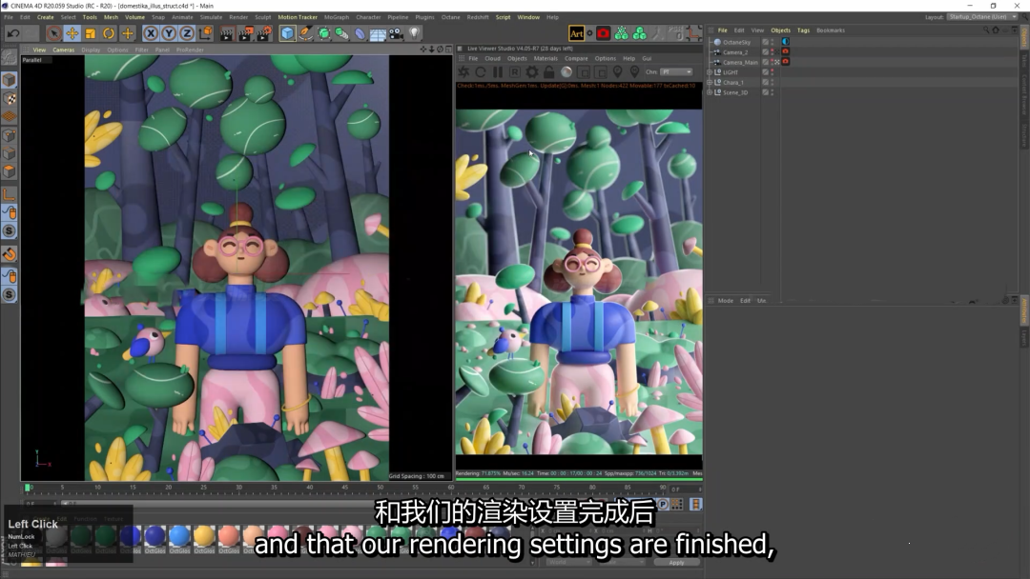Open the Live Viewer Materials menu
Screen dimensions: 1030x579
pyautogui.click(x=546, y=58)
